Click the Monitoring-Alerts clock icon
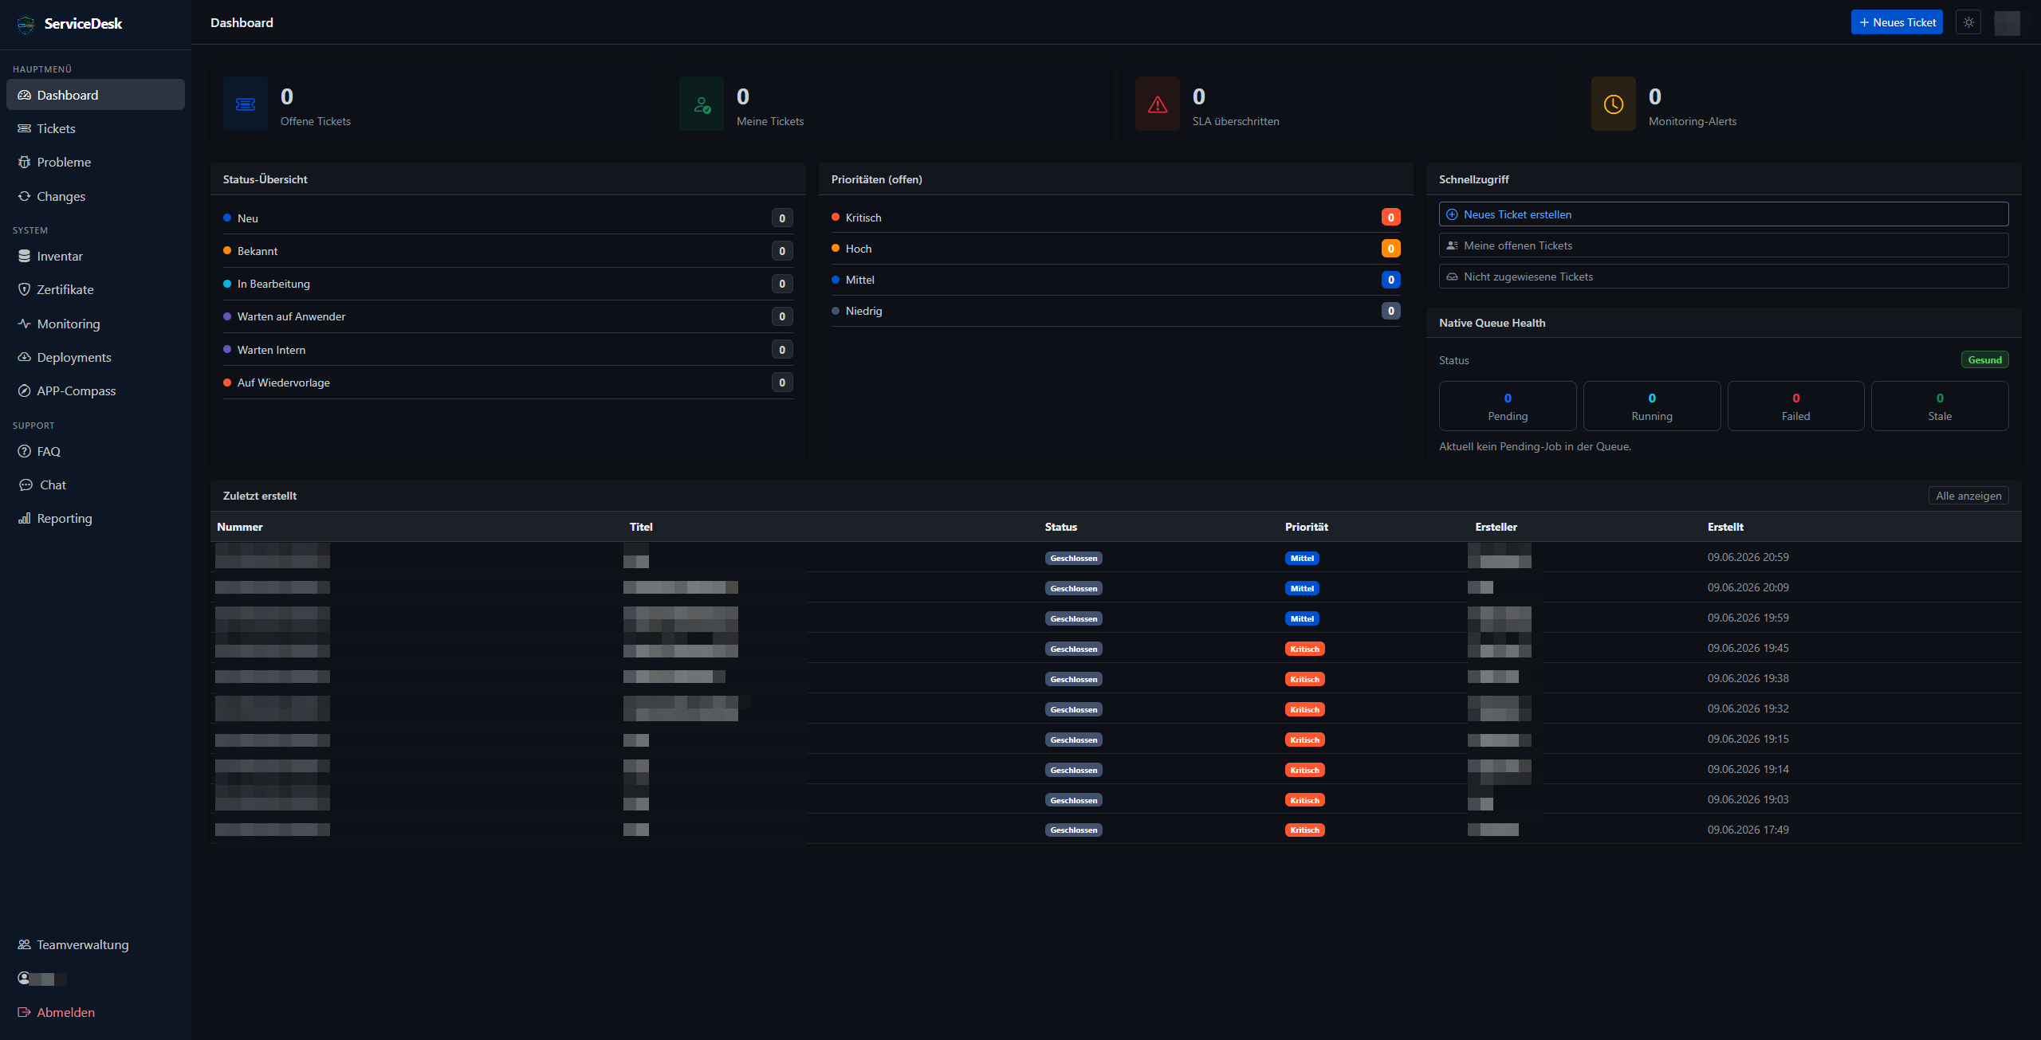This screenshot has width=2041, height=1040. coord(1614,104)
